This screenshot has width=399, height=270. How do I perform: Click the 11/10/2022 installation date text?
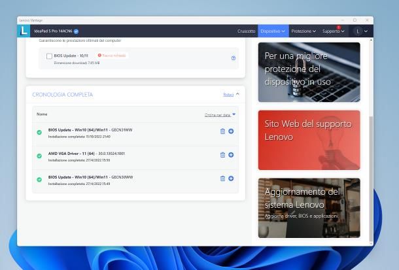click(79, 137)
